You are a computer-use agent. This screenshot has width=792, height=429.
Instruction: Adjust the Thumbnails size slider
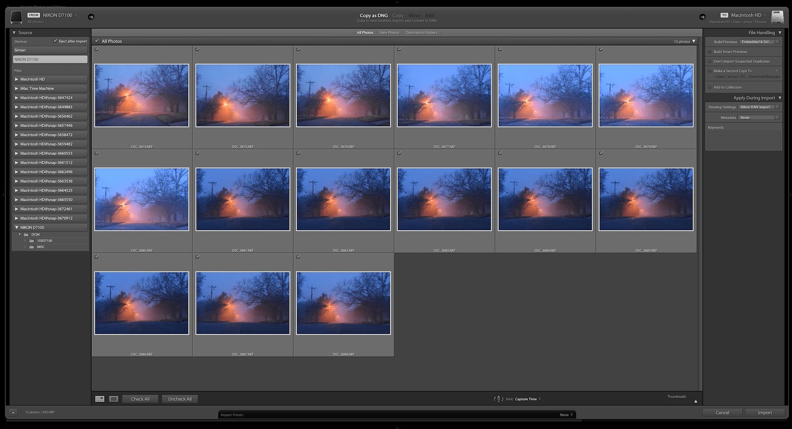(x=696, y=401)
